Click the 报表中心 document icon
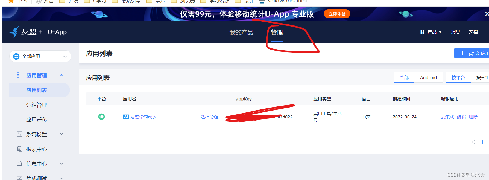Screen dimensions: 489x180 tap(20, 149)
